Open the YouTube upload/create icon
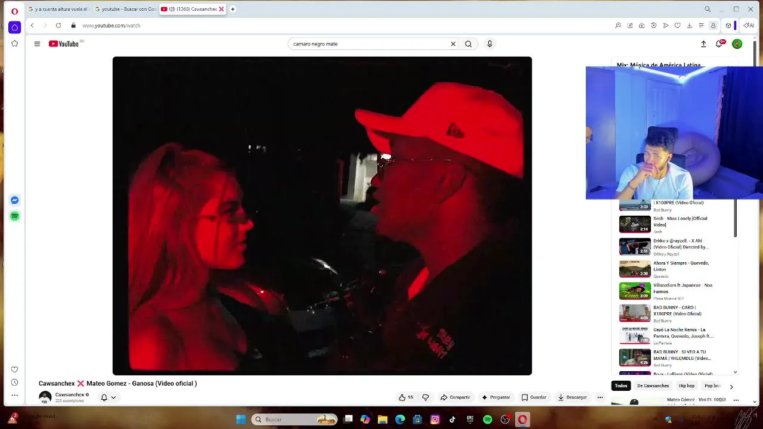This screenshot has width=763, height=429. pos(703,43)
